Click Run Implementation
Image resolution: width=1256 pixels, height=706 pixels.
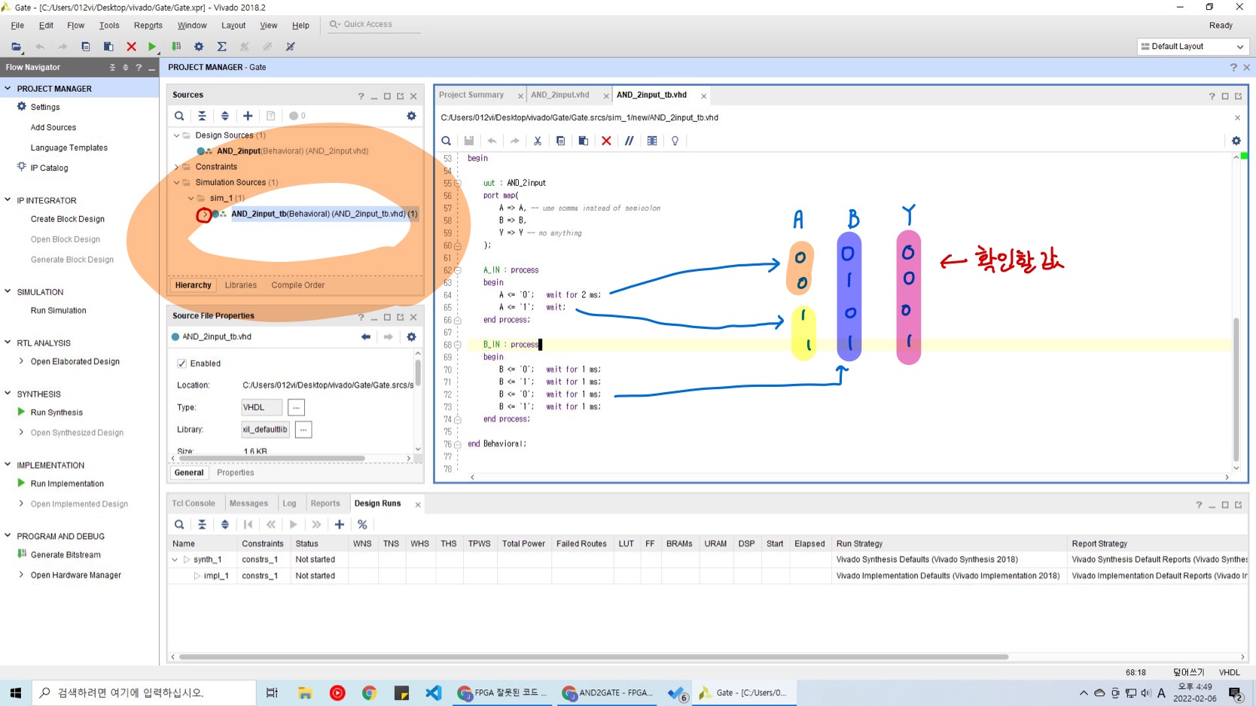[67, 484]
